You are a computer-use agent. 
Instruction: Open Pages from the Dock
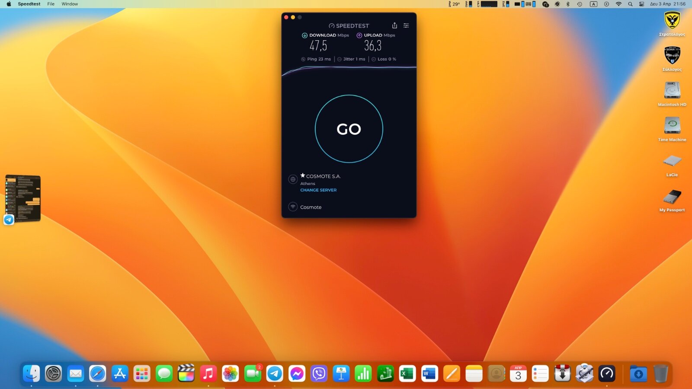tap(452, 373)
